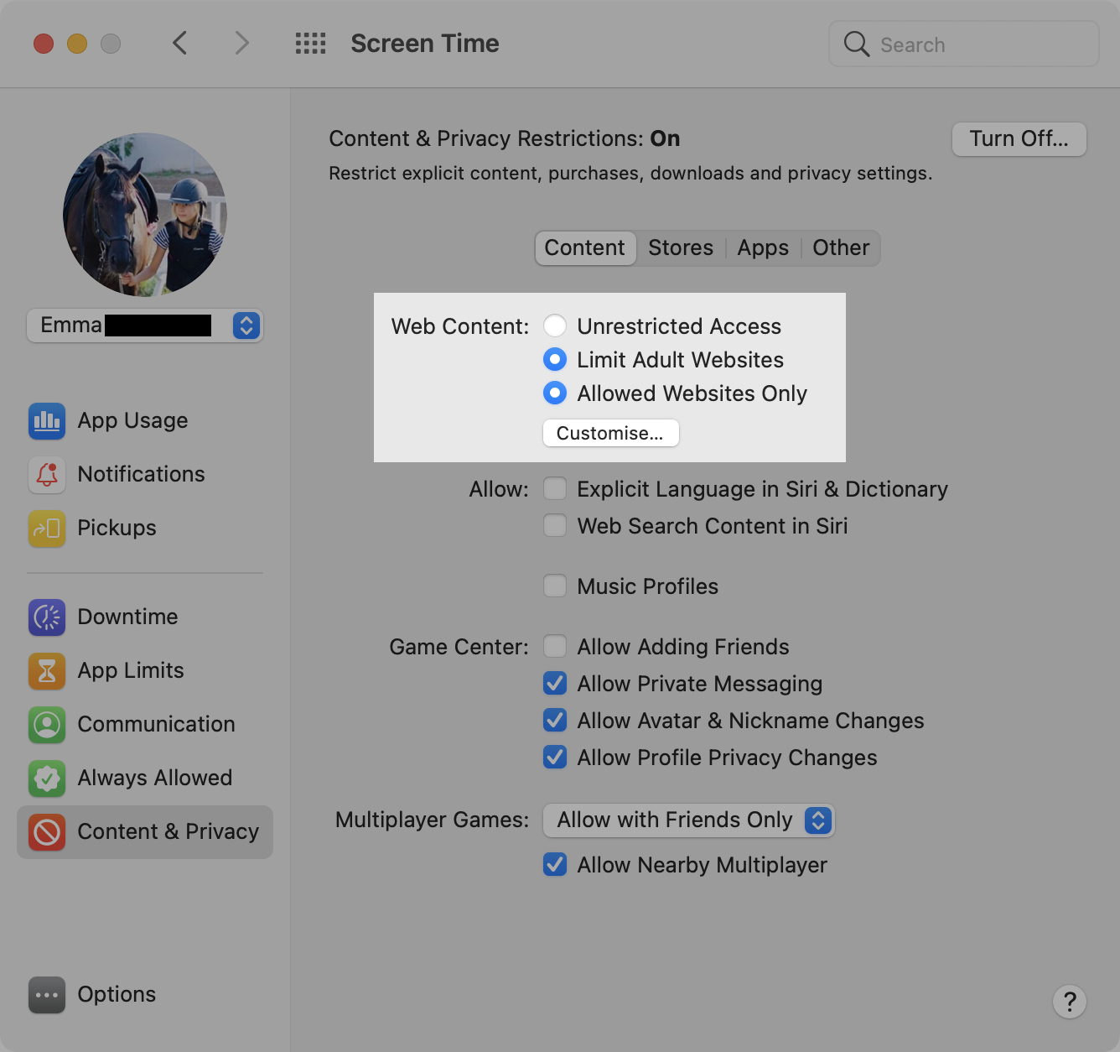Viewport: 1120px width, 1052px height.
Task: Click the search magnifier icon
Action: (856, 44)
